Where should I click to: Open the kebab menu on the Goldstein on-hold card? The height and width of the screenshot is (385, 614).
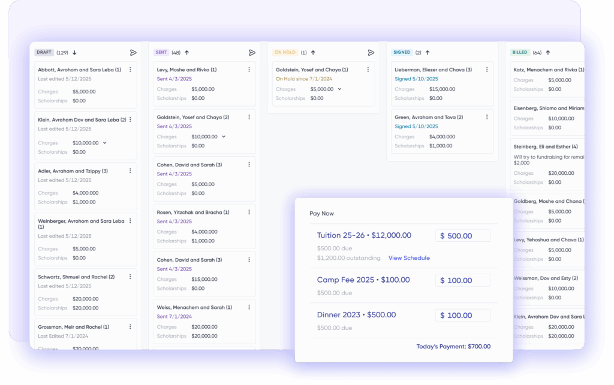coord(369,69)
